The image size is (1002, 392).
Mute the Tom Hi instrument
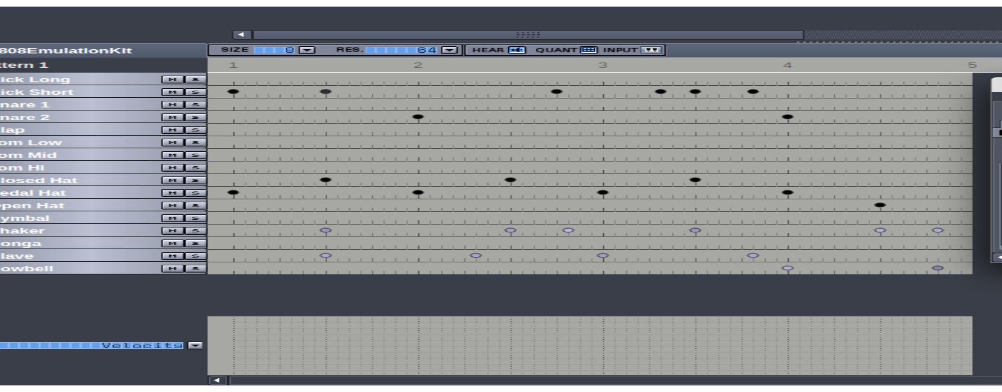pyautogui.click(x=173, y=167)
